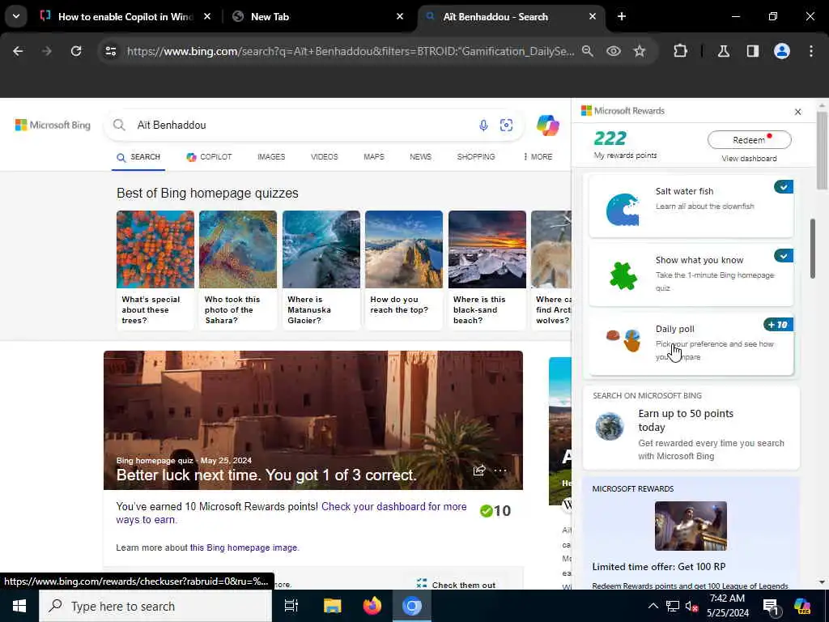Expand the MORE search options
The image size is (829, 622).
tap(538, 157)
